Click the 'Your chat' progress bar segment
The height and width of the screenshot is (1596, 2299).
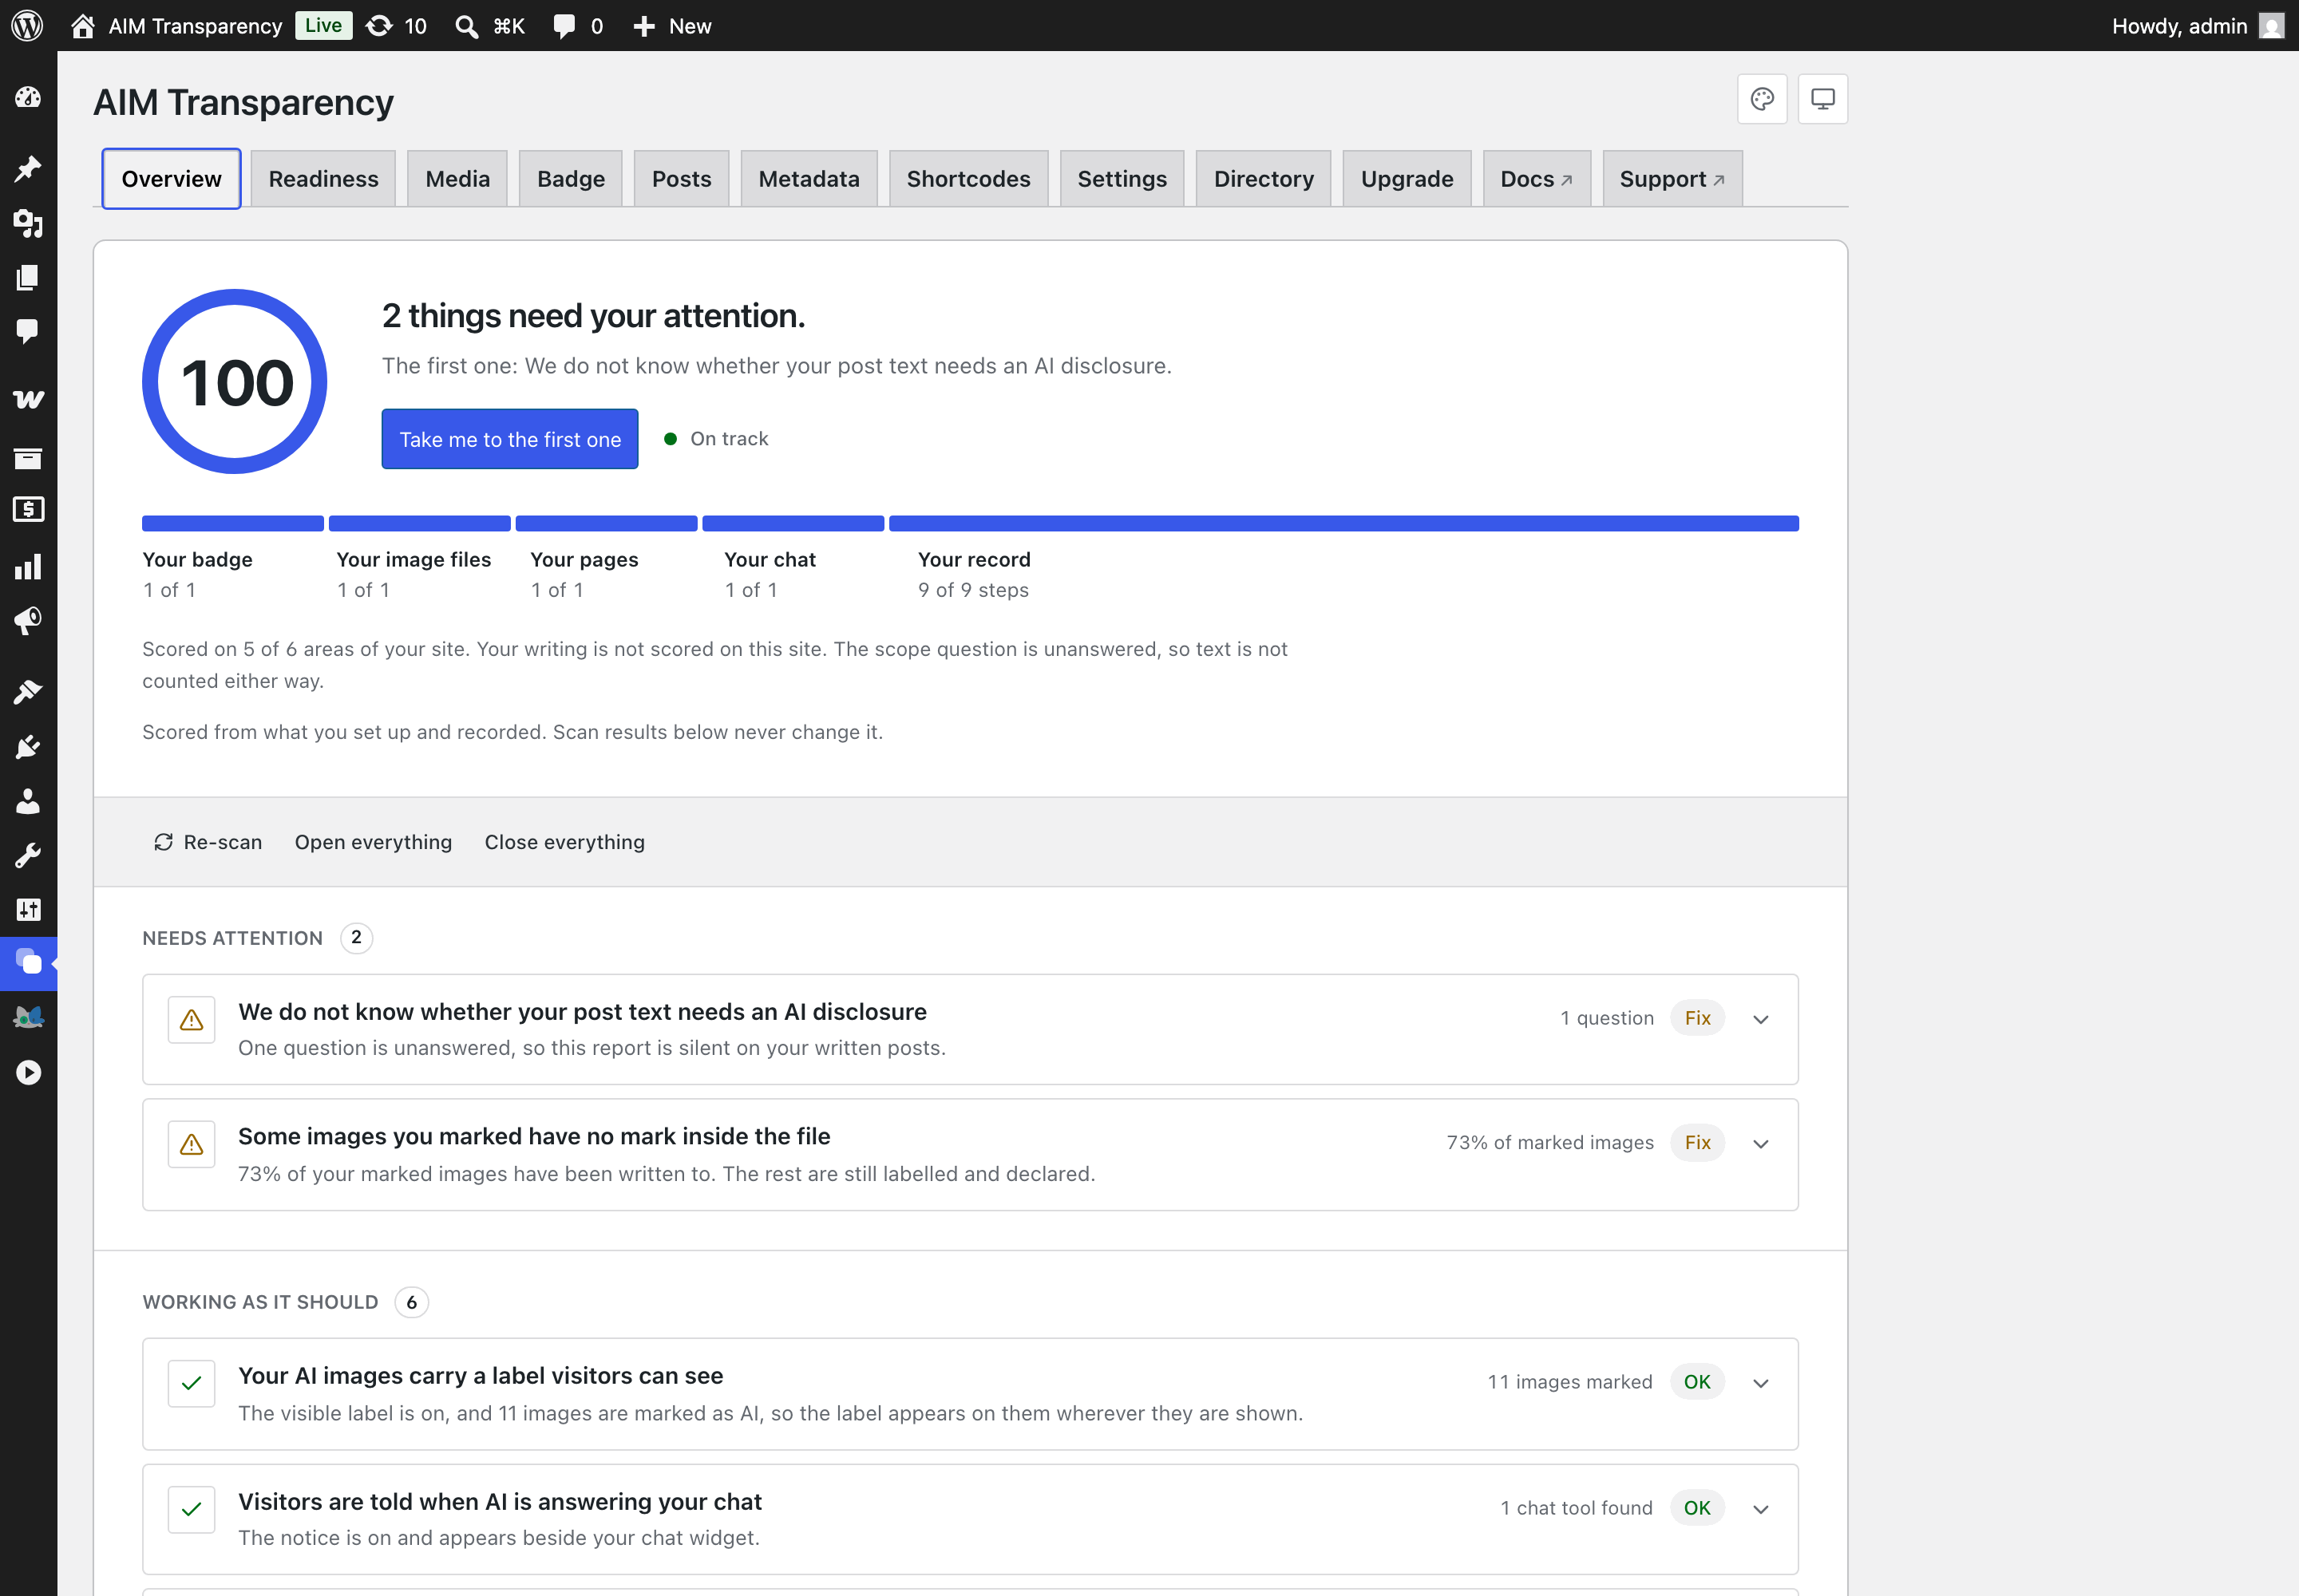(x=793, y=523)
